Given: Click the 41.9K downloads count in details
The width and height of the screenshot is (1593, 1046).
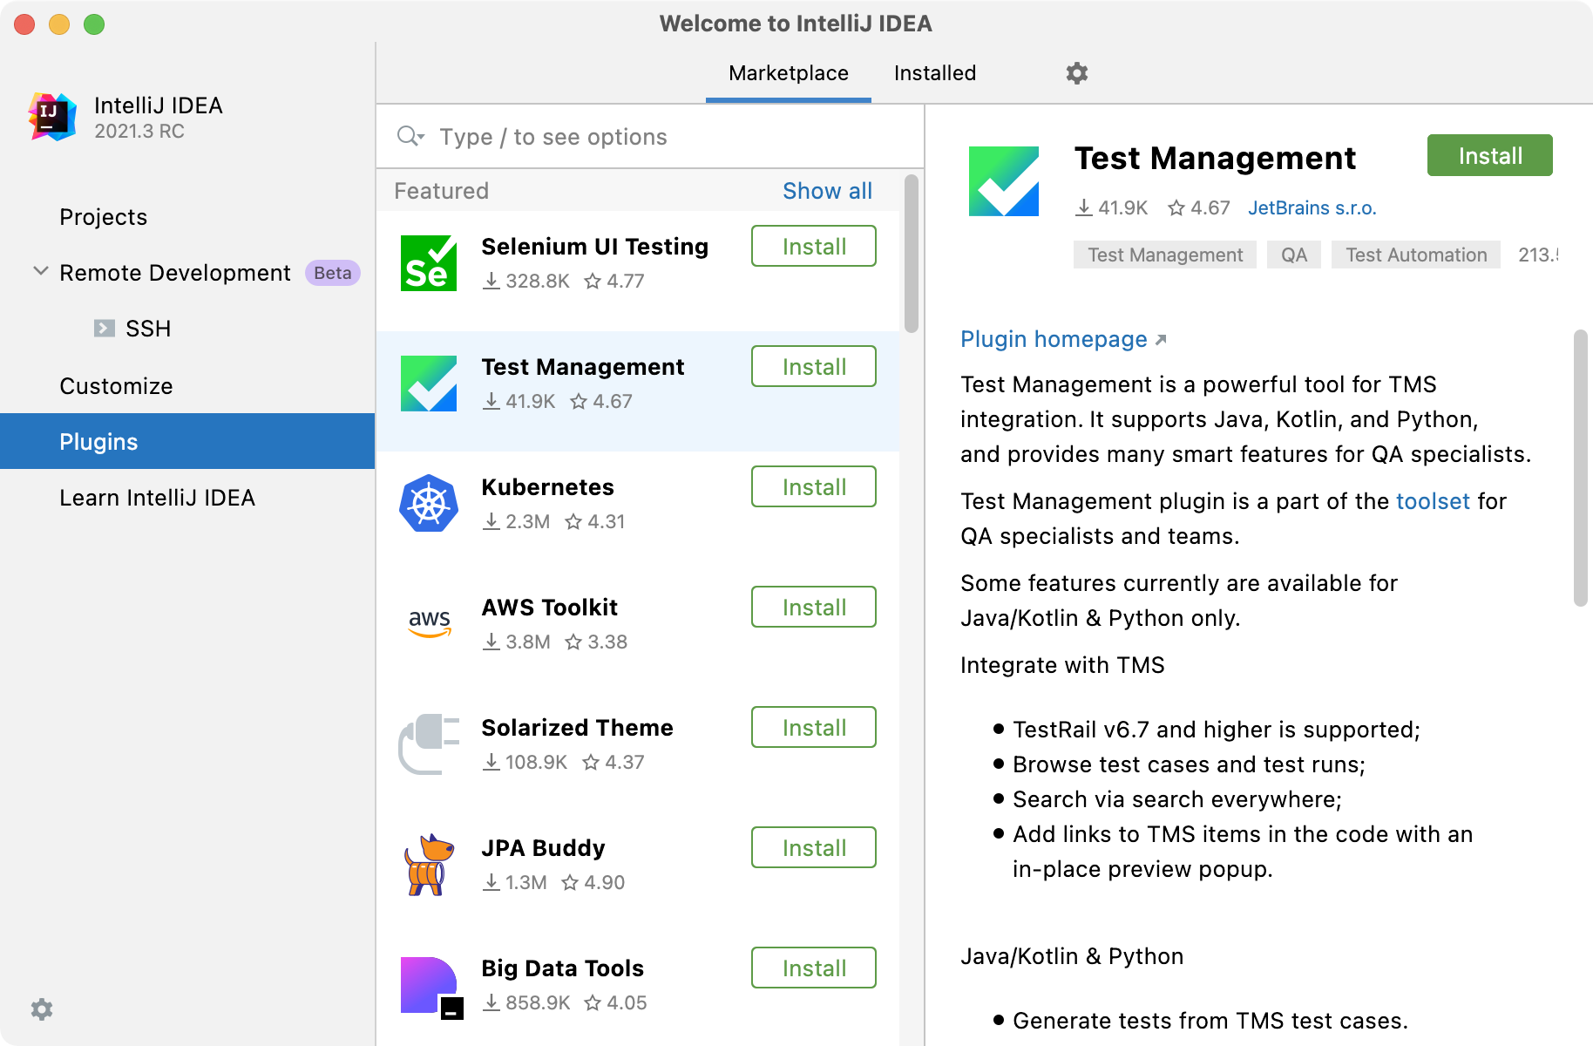Looking at the screenshot, I should click(x=1111, y=207).
